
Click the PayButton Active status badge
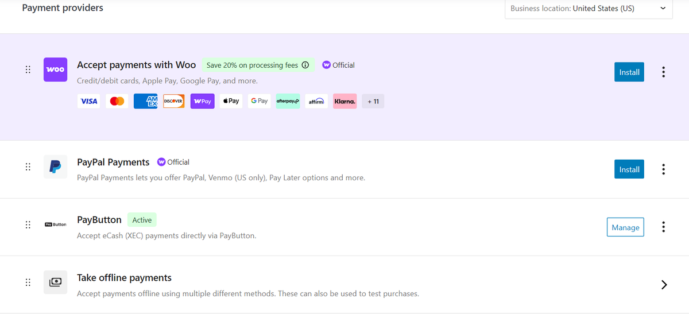point(142,220)
